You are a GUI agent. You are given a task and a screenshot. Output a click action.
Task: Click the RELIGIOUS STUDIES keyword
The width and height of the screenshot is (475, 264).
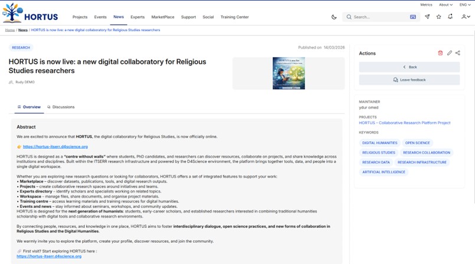[379, 152]
